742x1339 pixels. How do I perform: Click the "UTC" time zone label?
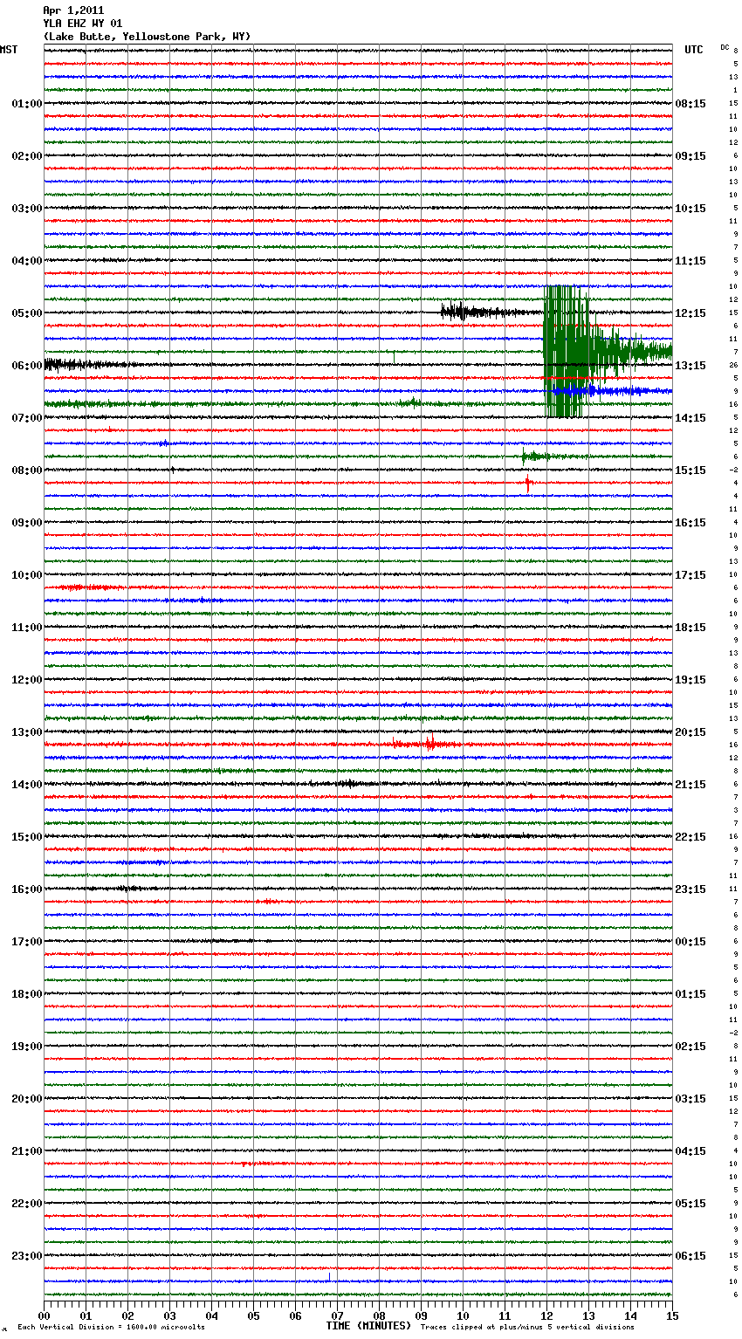point(694,50)
